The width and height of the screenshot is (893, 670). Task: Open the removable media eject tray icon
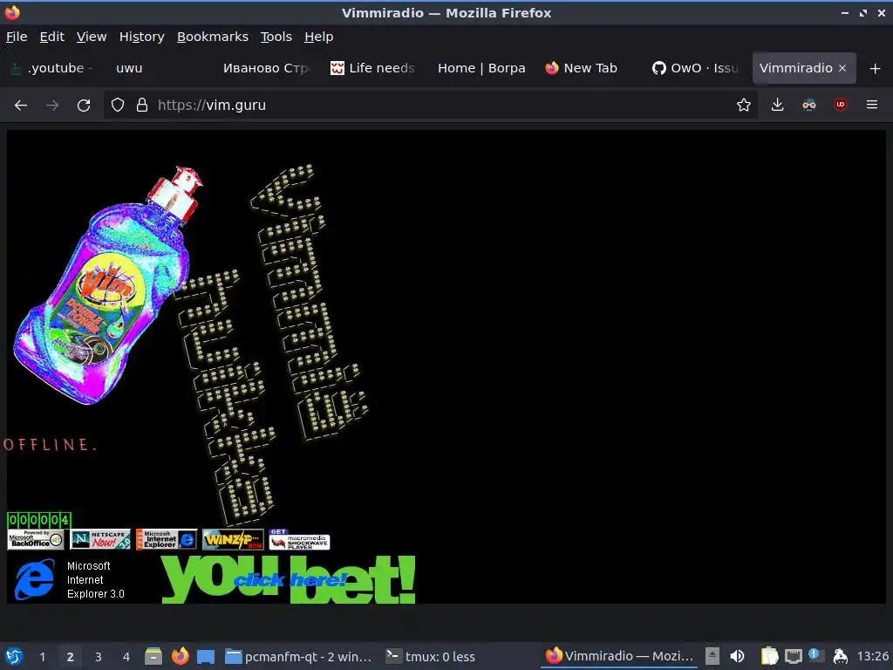point(712,656)
